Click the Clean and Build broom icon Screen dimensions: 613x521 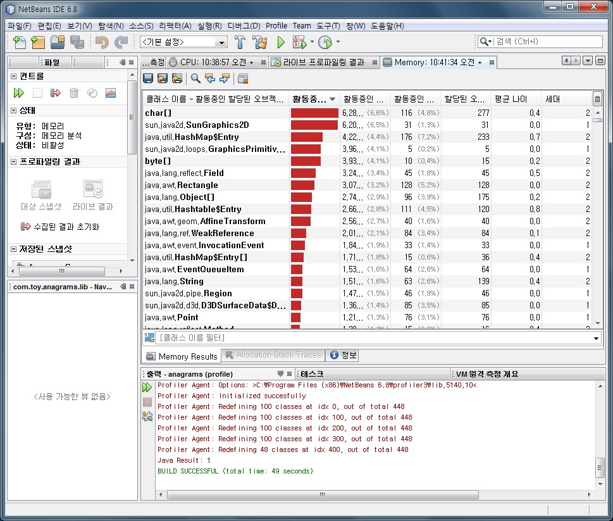point(259,42)
